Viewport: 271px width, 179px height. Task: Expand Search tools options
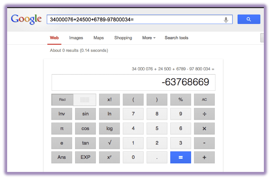pos(176,38)
